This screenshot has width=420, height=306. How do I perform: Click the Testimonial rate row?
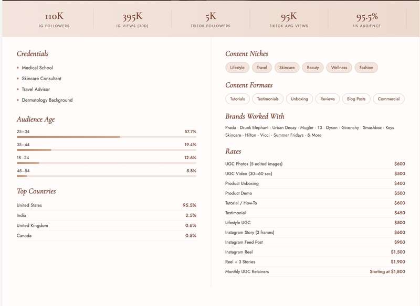316,213
